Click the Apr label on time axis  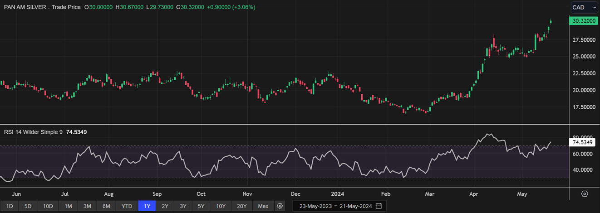click(x=473, y=194)
